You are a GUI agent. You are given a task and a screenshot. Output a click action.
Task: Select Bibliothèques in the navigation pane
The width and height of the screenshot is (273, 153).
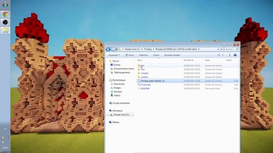click(119, 80)
